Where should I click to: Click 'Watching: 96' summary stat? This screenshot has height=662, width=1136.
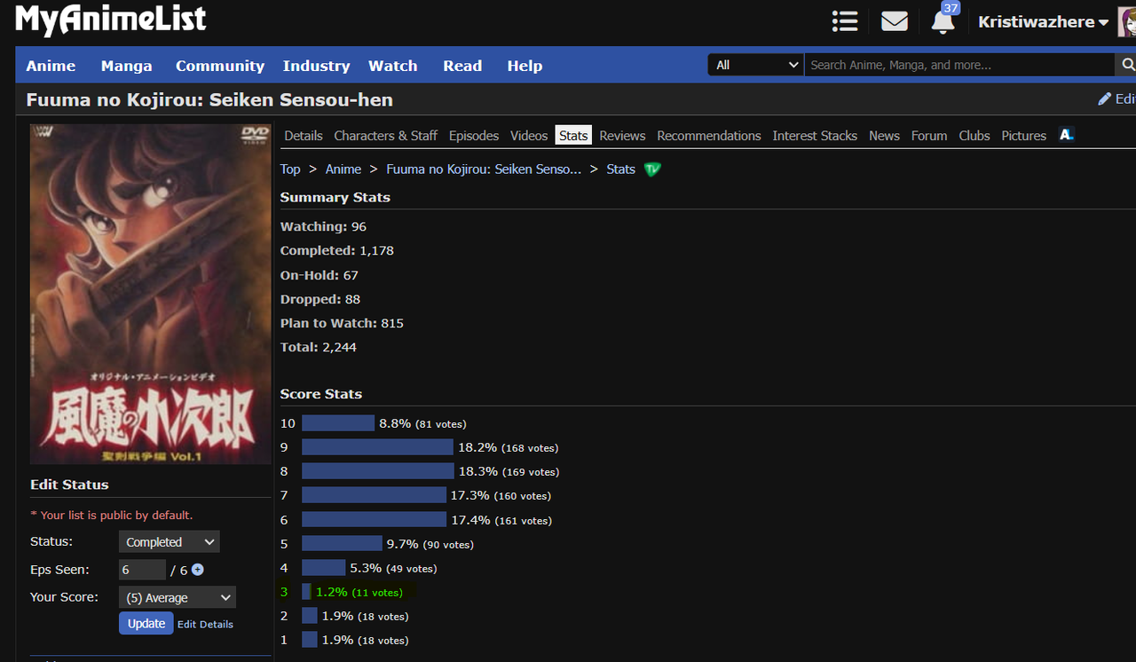point(323,226)
